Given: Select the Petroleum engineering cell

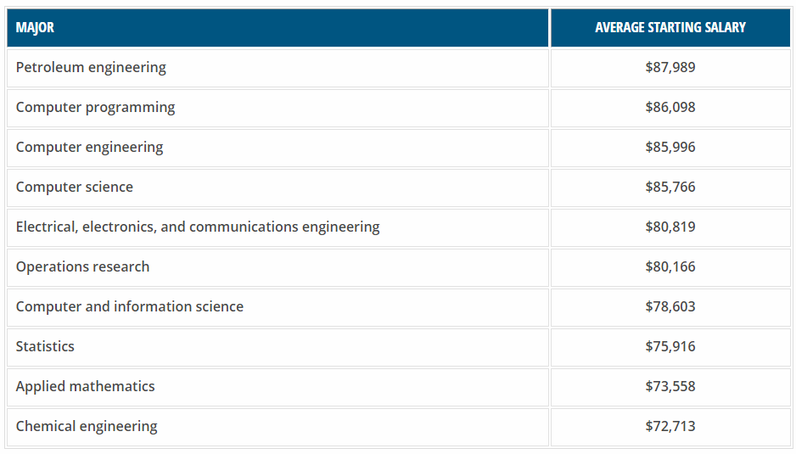Looking at the screenshot, I should (91, 67).
